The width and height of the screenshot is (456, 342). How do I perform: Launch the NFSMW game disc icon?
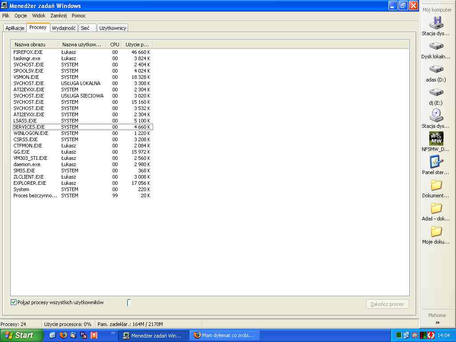[x=436, y=138]
